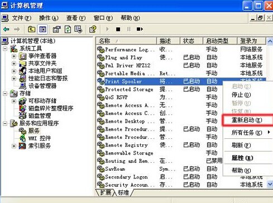Click the services list scroll-down arrow
273x203 pixels.
tap(270, 184)
